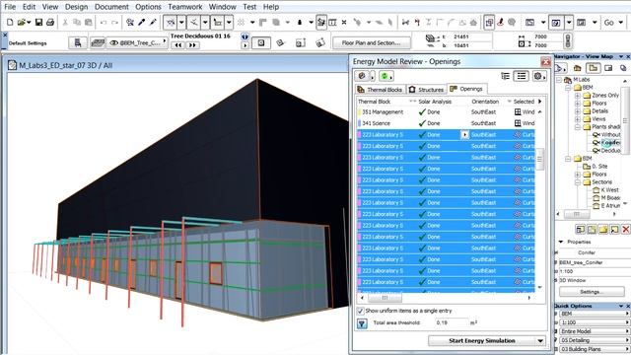This screenshot has width=631, height=355.
Task: Open the dropdown arrow next to Open file icon
Action: point(29,23)
